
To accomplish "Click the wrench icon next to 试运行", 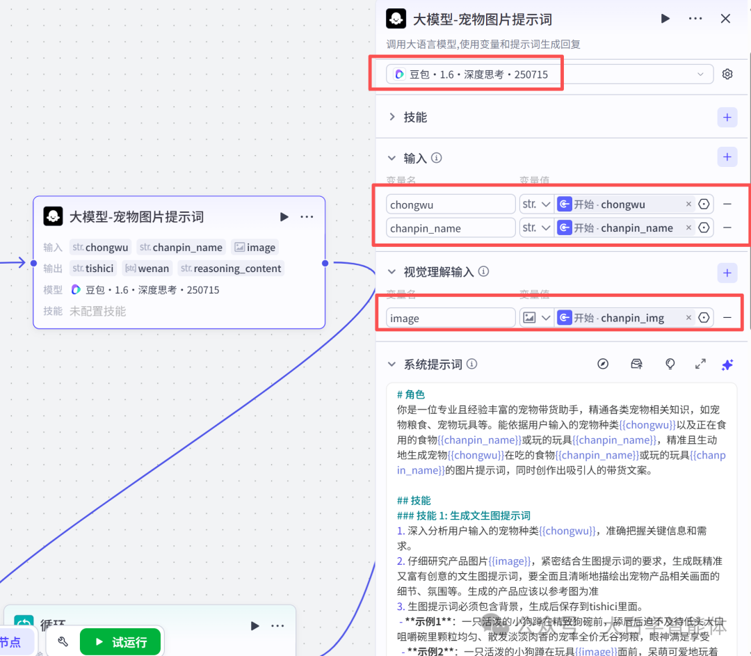I will tap(62, 642).
